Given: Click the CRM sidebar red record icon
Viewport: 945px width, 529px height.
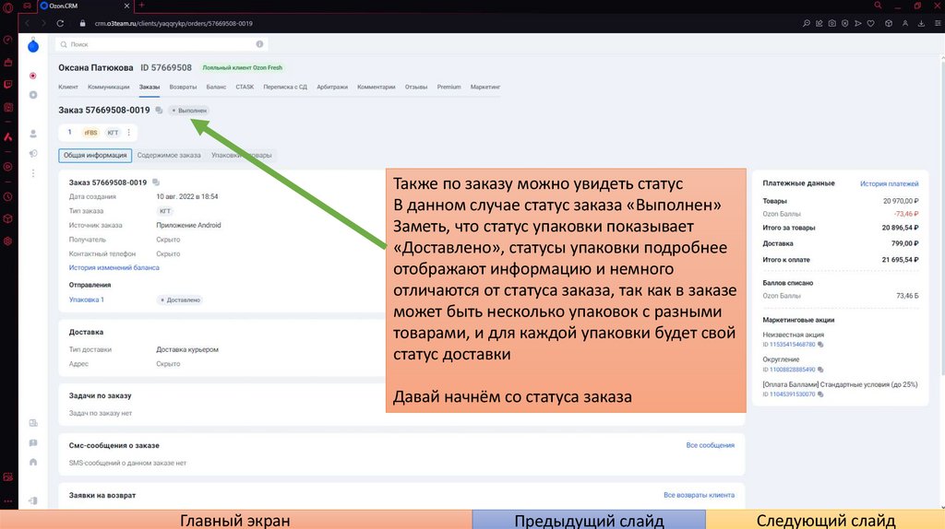Looking at the screenshot, I should [33, 76].
